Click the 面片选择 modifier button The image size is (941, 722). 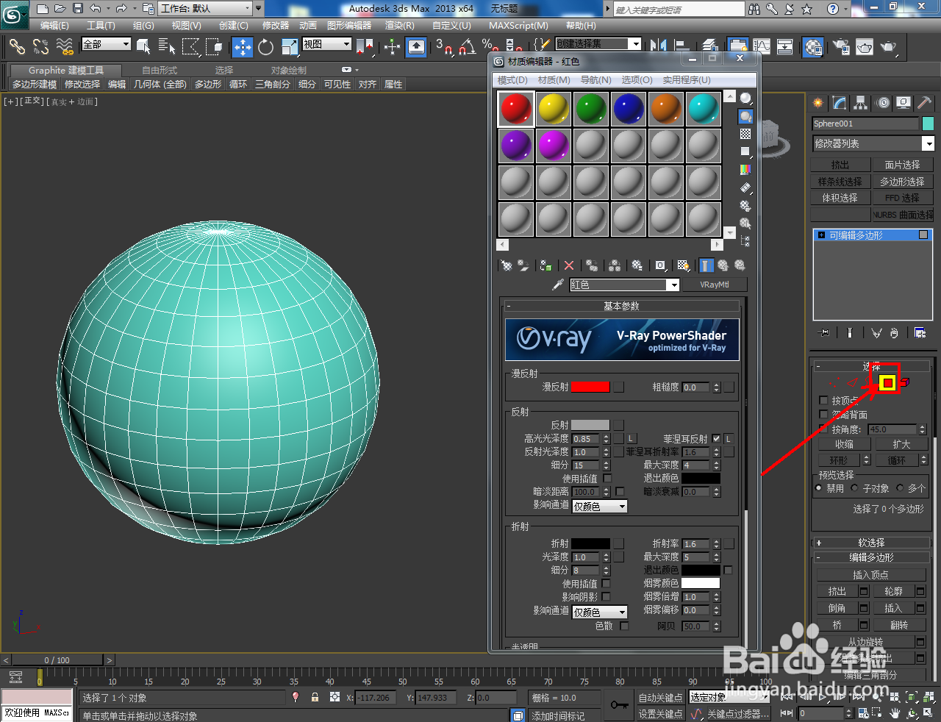(902, 165)
